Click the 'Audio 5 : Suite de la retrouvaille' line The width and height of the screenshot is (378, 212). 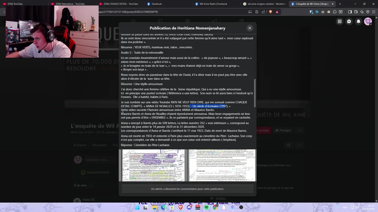(x=142, y=52)
